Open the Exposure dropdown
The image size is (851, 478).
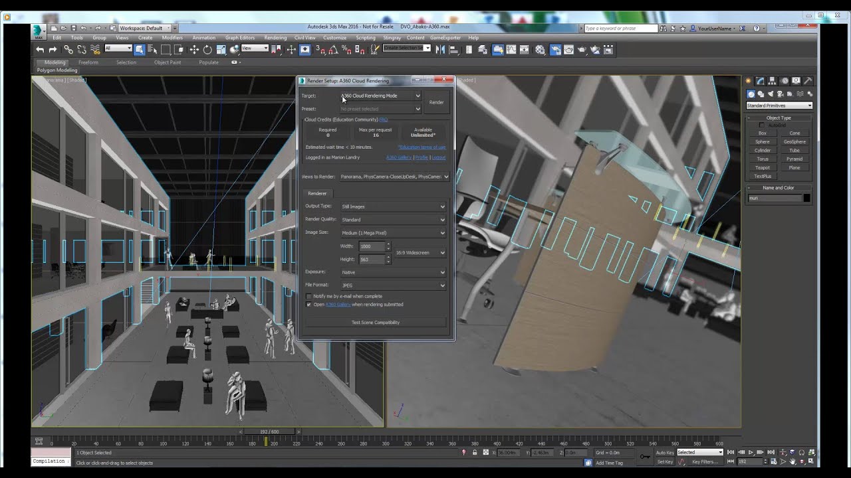pyautogui.click(x=393, y=272)
